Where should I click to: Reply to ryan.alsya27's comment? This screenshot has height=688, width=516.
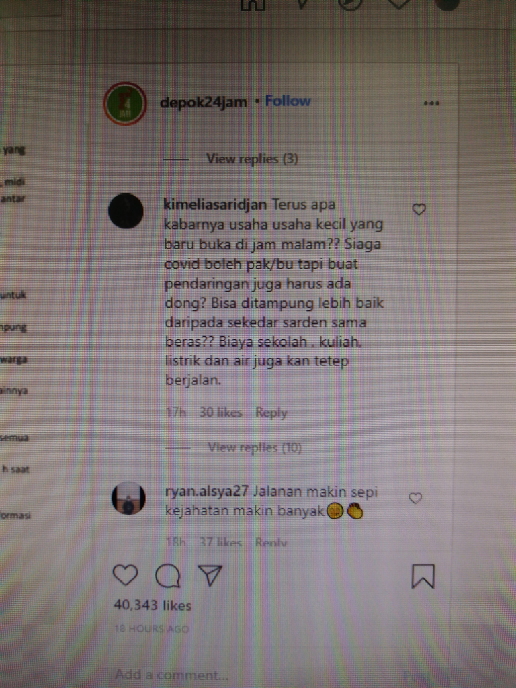pos(271,542)
